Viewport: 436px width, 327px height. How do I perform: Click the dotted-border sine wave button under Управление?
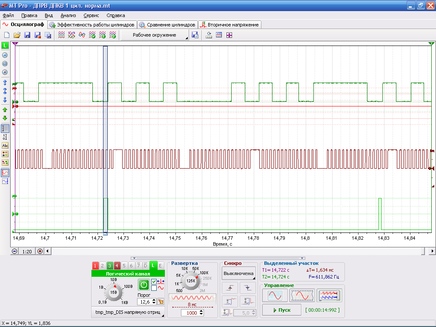(302, 295)
